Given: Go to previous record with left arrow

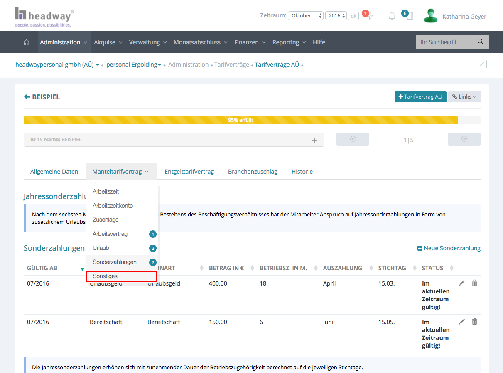Looking at the screenshot, I should point(353,139).
